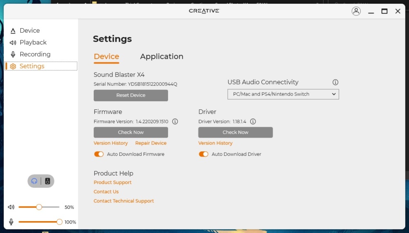The height and width of the screenshot is (233, 409).
Task: Click the Sound Blaster X4 device name
Action: click(119, 75)
